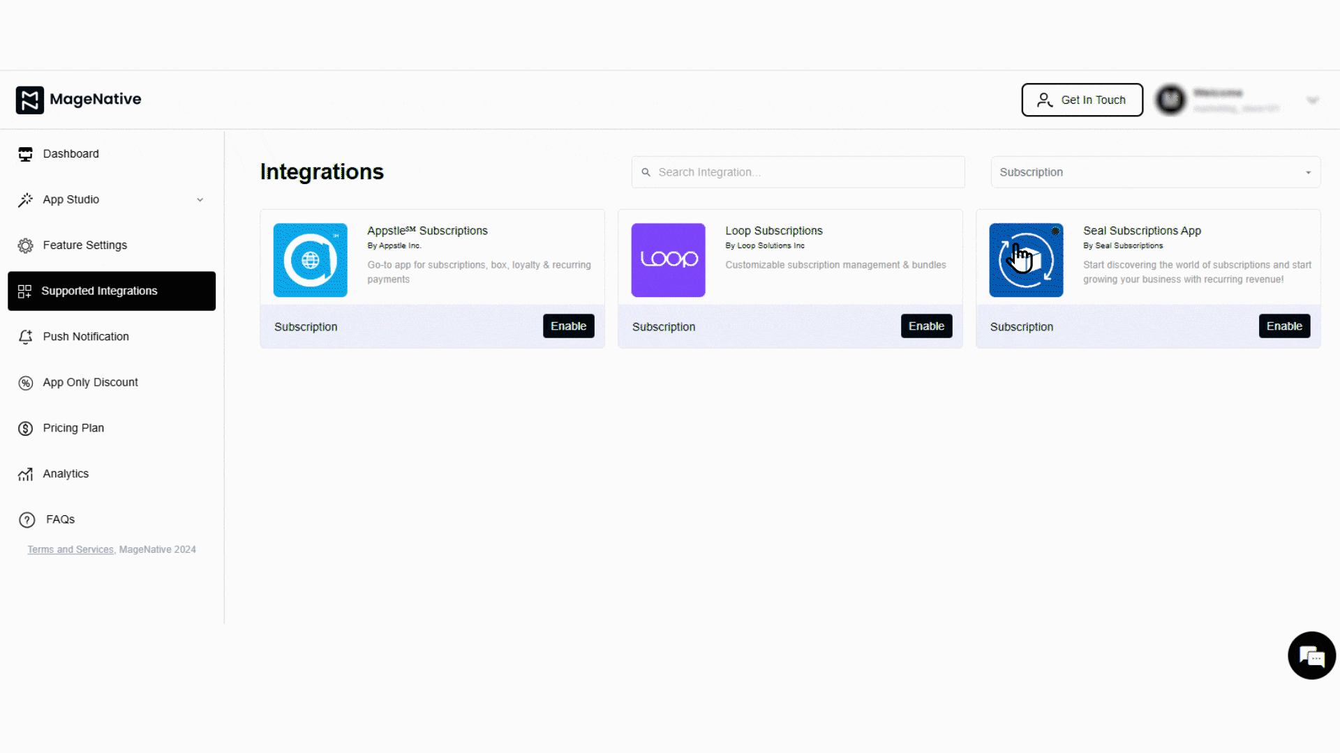Click the Get In Touch button
The height and width of the screenshot is (753, 1340).
tap(1082, 100)
